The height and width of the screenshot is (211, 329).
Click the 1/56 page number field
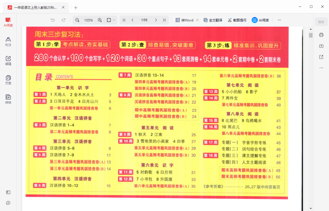coord(144,20)
